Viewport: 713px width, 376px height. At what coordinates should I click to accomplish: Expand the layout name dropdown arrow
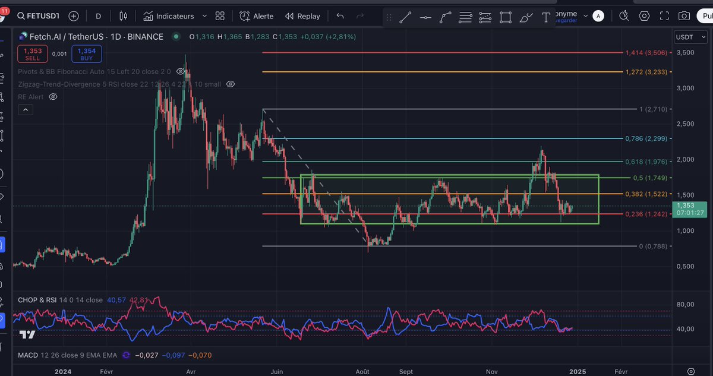pos(585,16)
